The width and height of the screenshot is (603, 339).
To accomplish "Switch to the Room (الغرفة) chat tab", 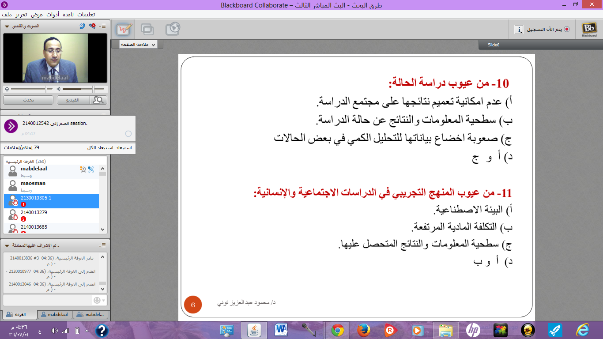I will 19,315.
